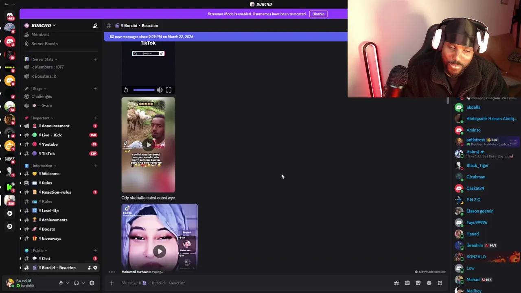Open the Announcement channel
521x293 pixels.
click(x=60, y=126)
